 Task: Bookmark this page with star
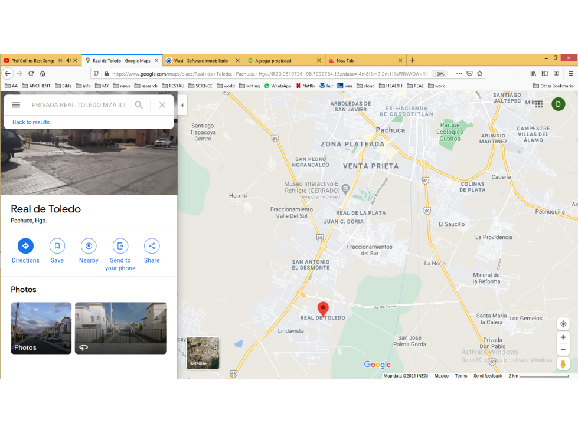point(479,73)
